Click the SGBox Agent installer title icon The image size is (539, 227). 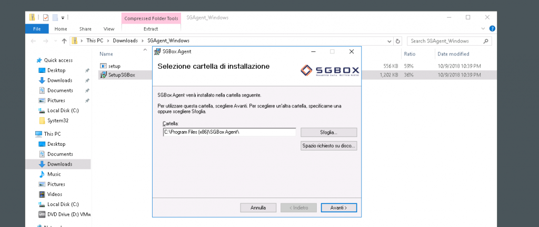(x=157, y=52)
